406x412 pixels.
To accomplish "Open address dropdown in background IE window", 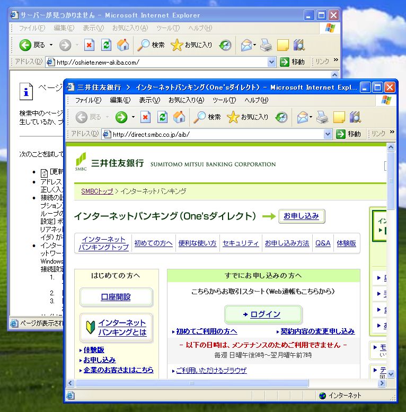I will (271, 62).
